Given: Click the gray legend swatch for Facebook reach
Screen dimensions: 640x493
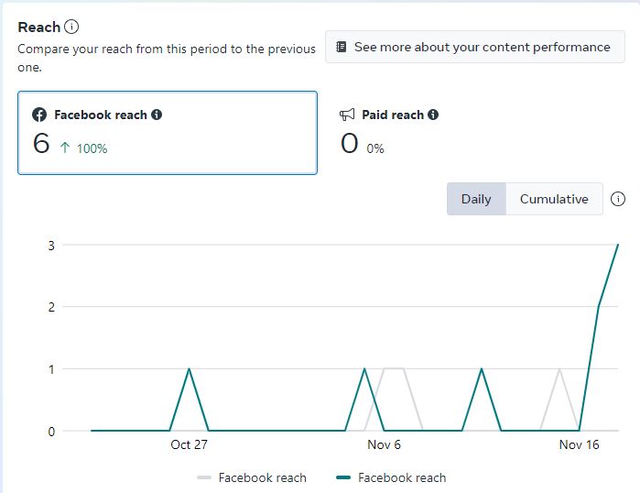Looking at the screenshot, I should point(204,477).
